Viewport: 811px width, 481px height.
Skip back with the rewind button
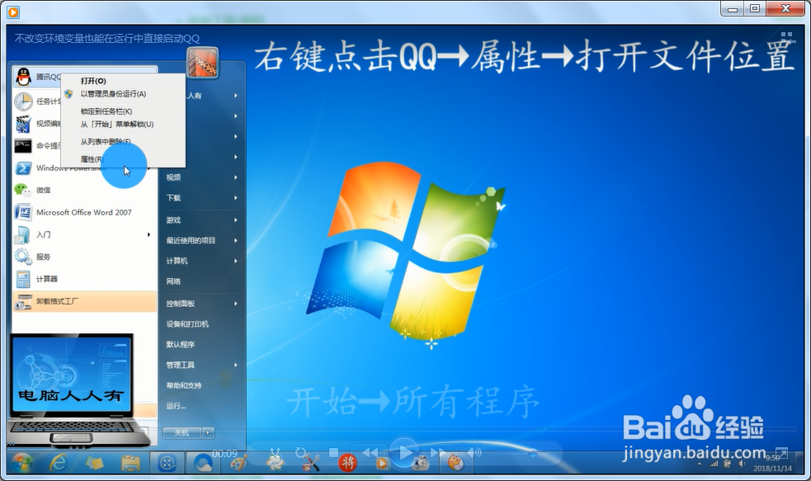coord(370,453)
